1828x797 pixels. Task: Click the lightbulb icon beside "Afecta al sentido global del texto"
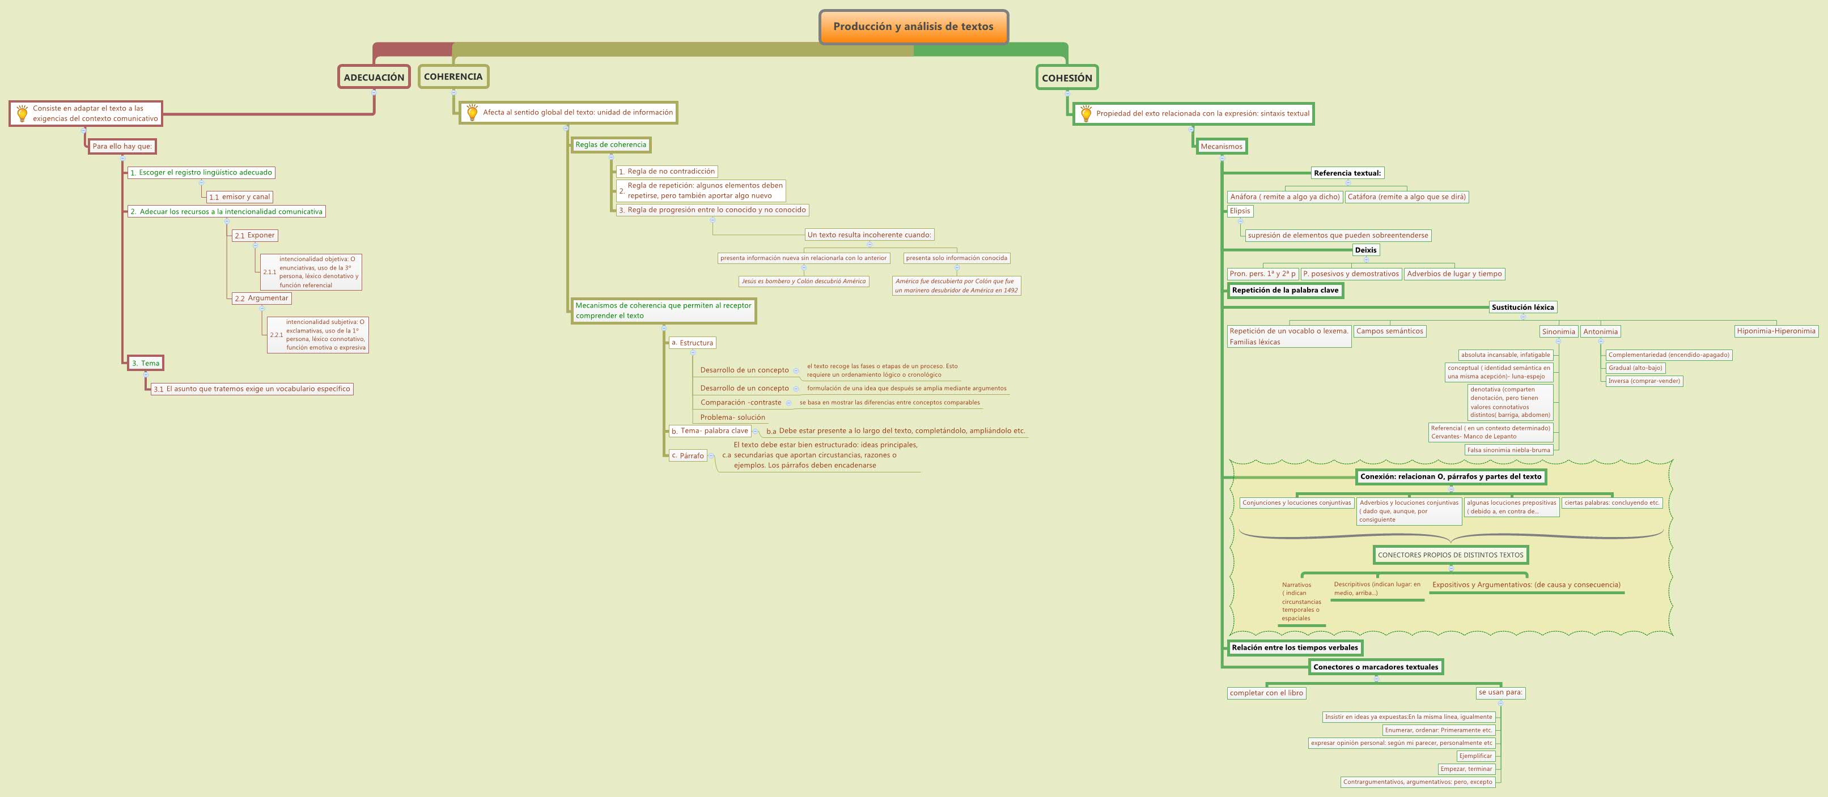473,112
